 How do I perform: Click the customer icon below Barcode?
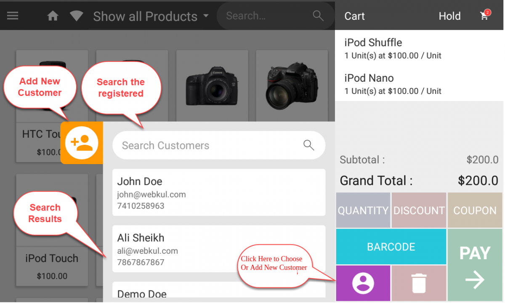coord(363,283)
